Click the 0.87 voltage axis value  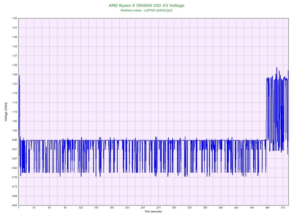click(14, 159)
